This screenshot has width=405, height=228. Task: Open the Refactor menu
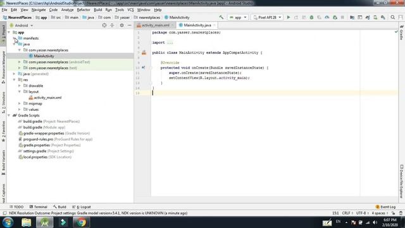(x=84, y=10)
